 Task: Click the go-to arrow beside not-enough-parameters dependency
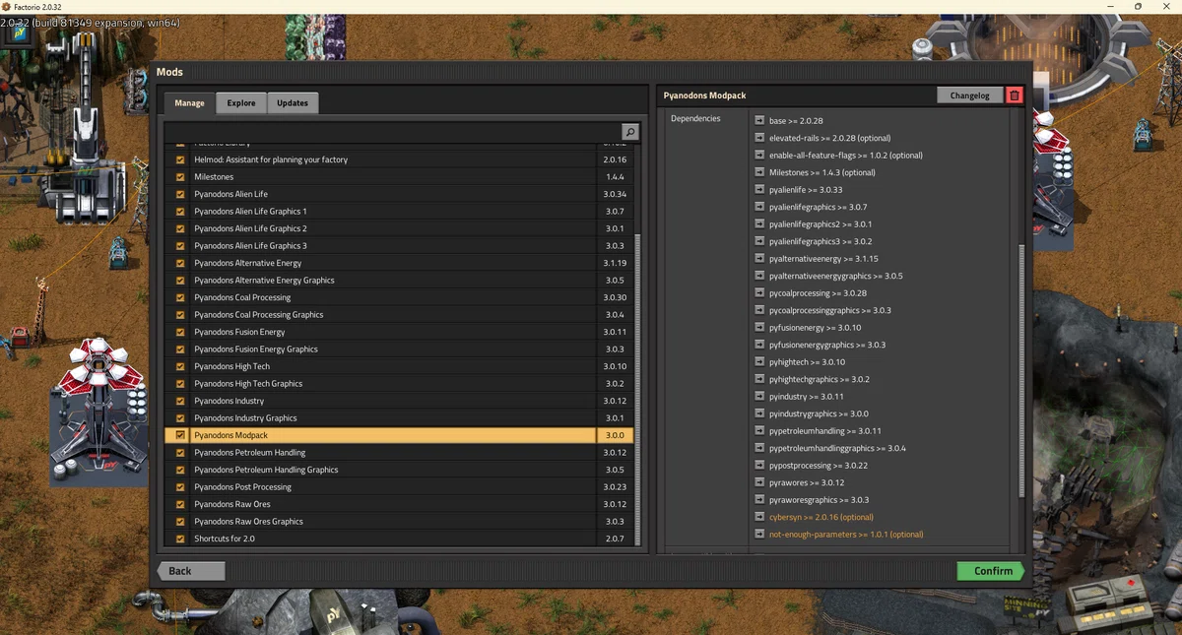pyautogui.click(x=759, y=534)
